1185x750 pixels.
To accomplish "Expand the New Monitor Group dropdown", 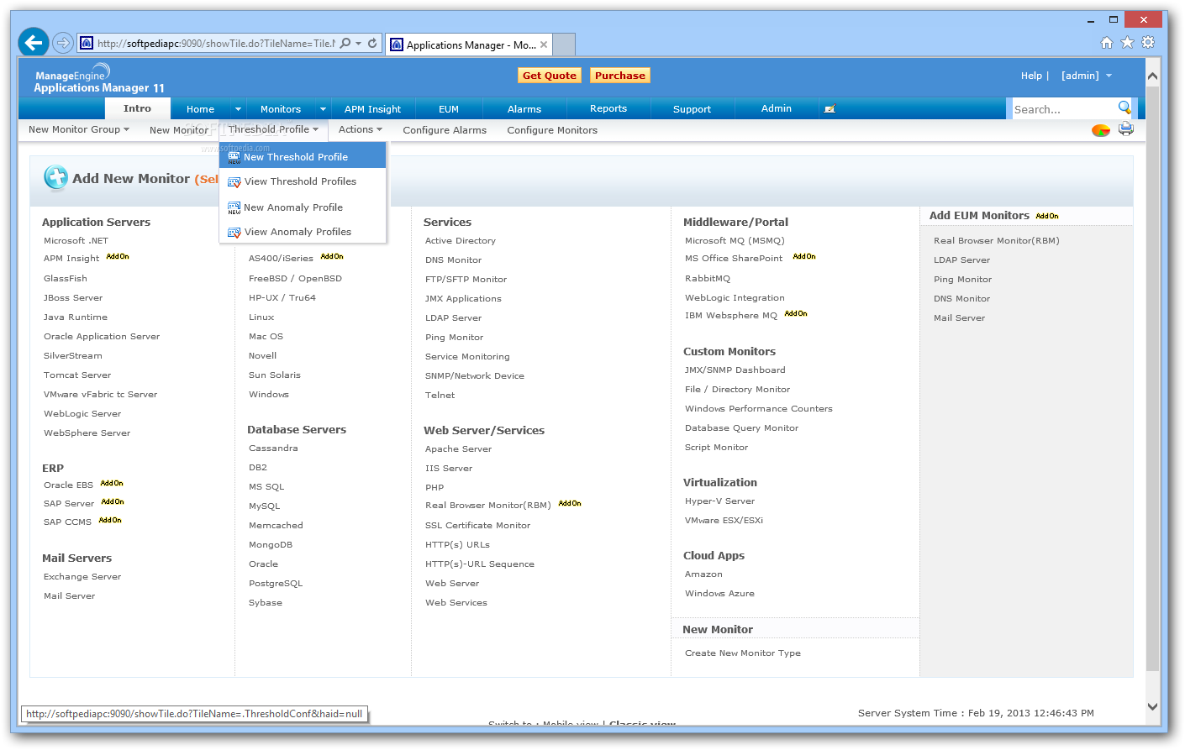I will pos(79,129).
